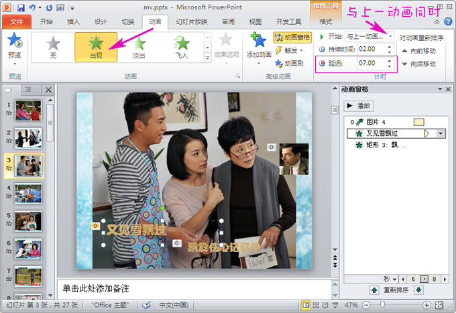The width and height of the screenshot is (456, 313).
Task: Close the slide thumbnail pane
Action: [x=48, y=90]
